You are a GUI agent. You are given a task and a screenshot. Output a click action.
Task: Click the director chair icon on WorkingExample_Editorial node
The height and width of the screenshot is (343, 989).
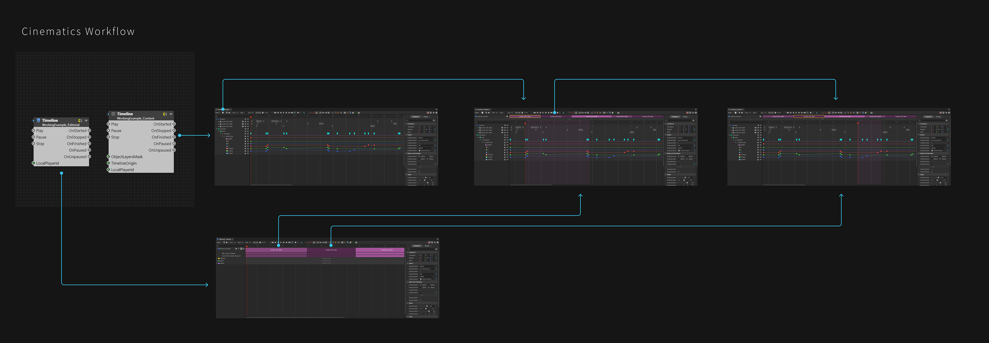click(38, 121)
